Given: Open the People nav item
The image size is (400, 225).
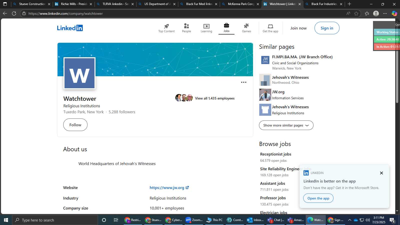Looking at the screenshot, I should [186, 28].
